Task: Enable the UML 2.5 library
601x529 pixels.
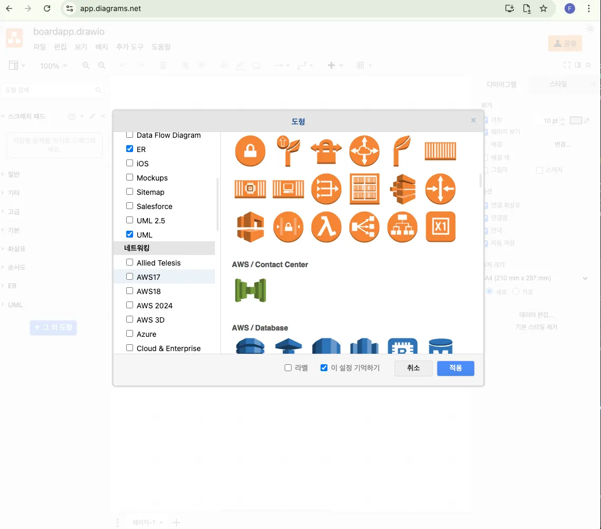Action: pyautogui.click(x=129, y=220)
